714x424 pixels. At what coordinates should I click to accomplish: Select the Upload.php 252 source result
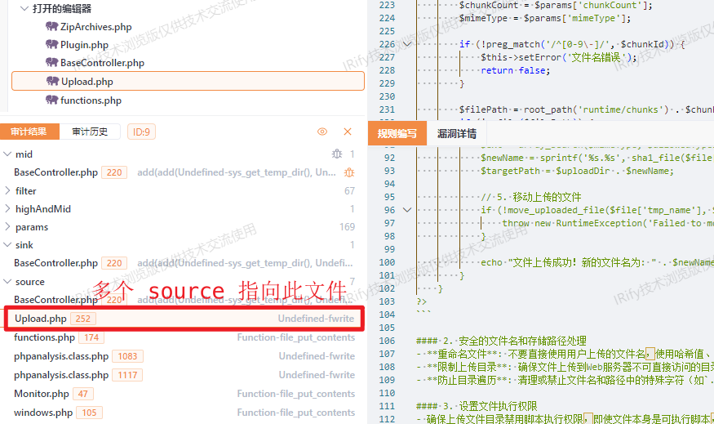(184, 319)
